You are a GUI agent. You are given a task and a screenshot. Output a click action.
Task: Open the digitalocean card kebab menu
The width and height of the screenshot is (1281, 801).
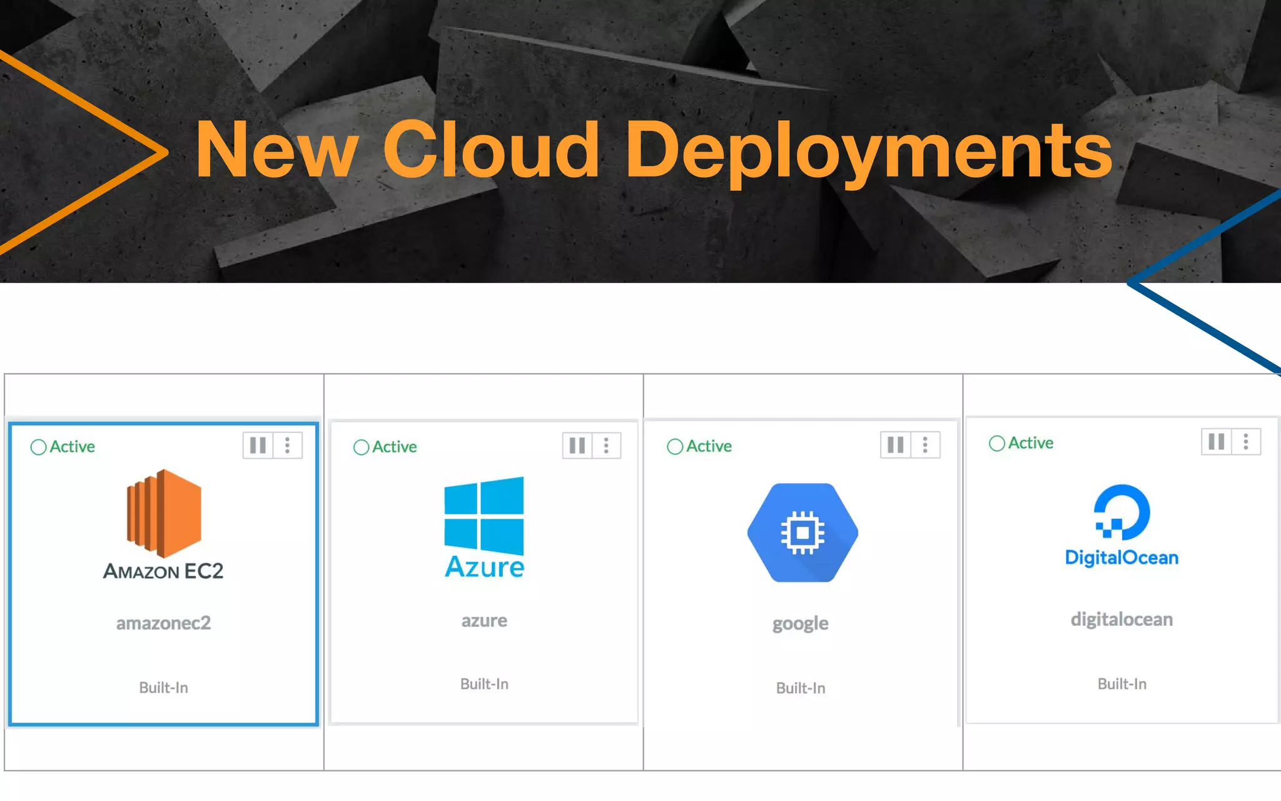pyautogui.click(x=1246, y=442)
